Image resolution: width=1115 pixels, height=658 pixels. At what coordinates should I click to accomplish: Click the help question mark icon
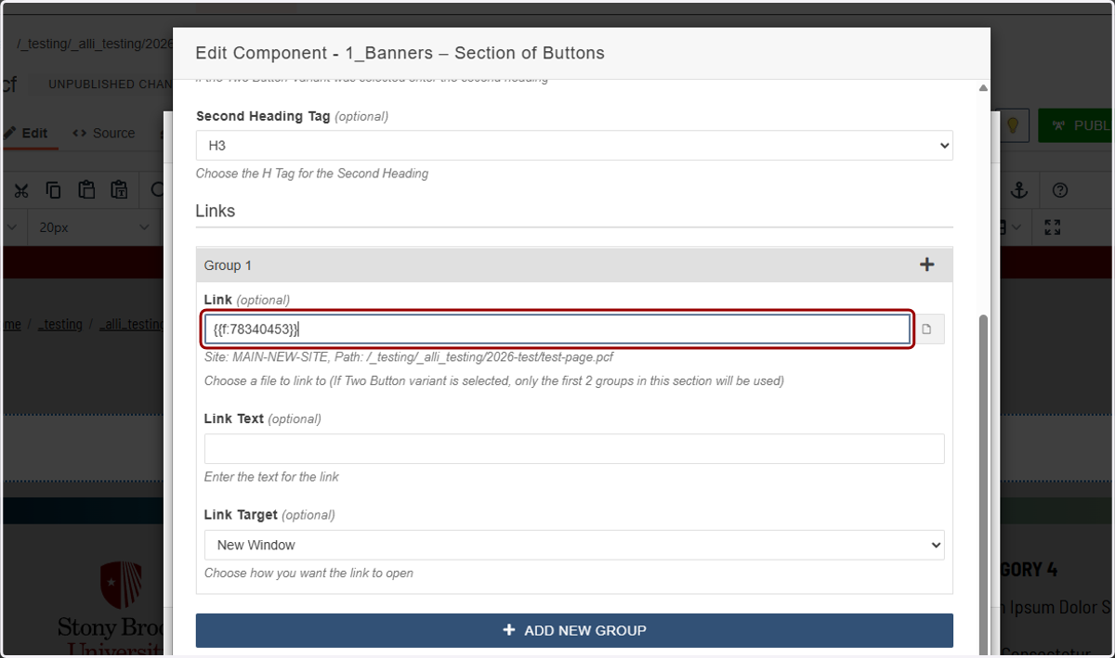(x=1060, y=190)
